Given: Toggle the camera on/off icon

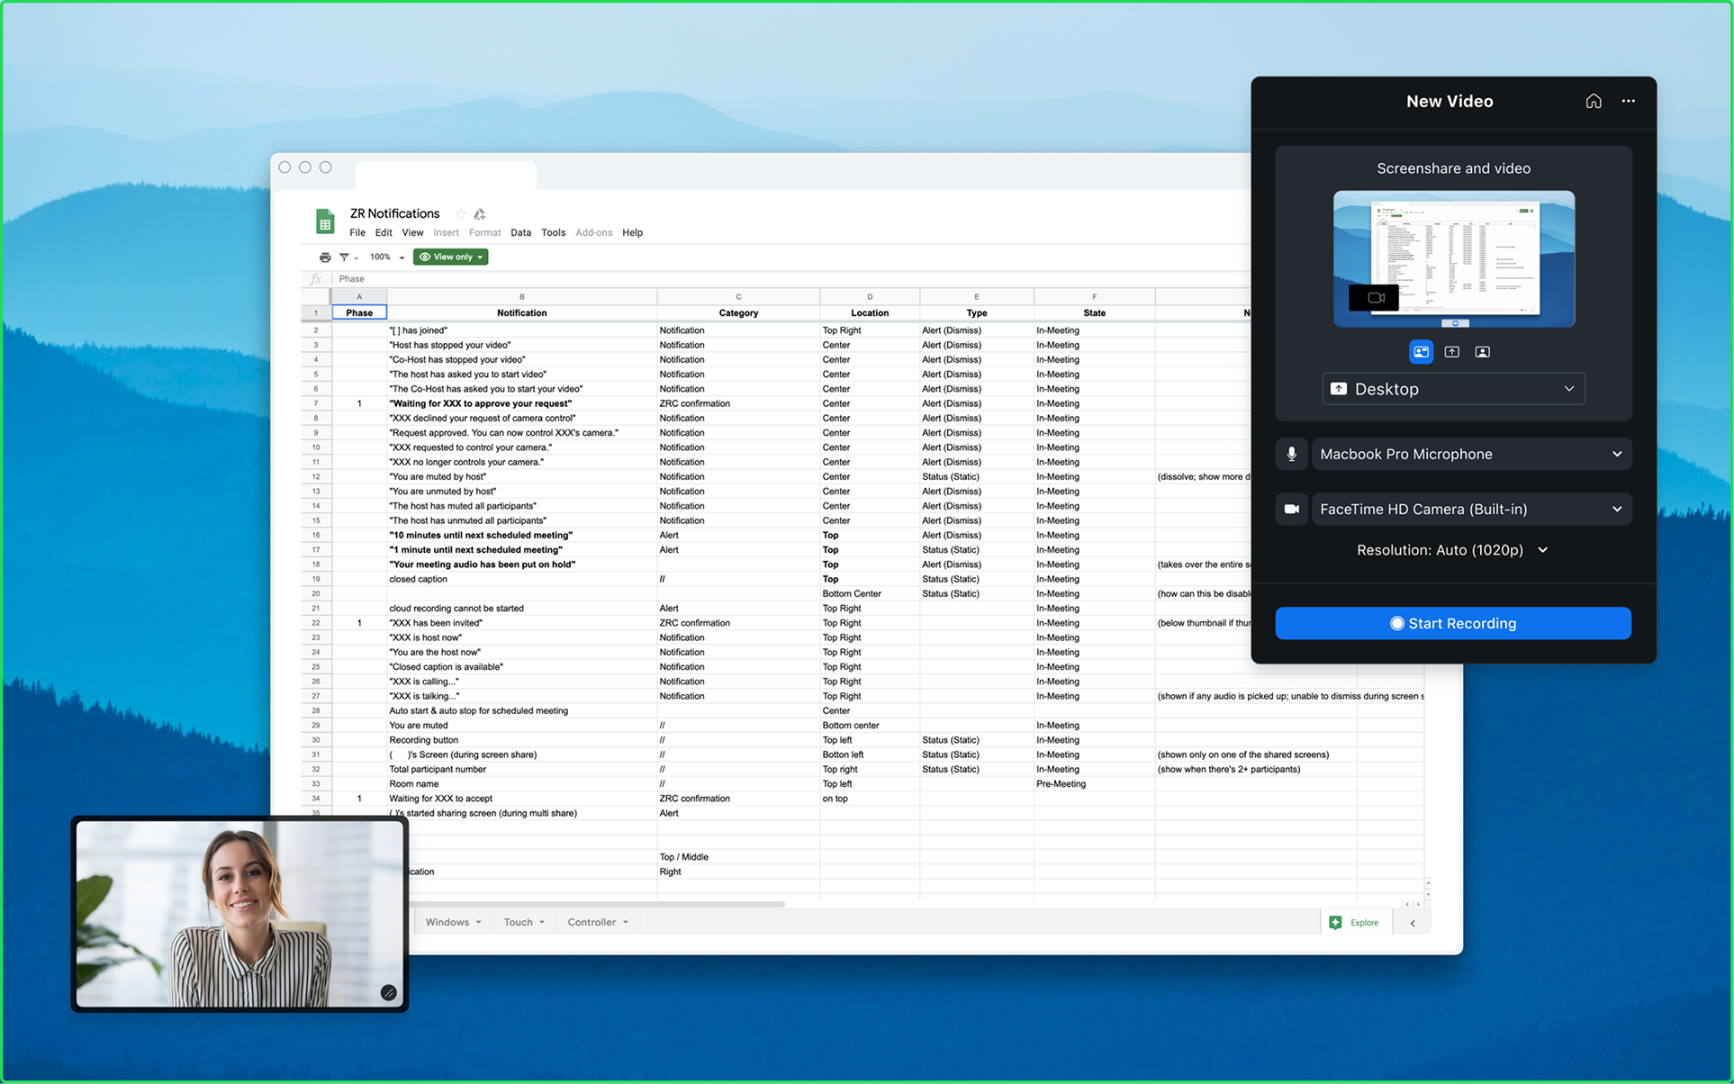Looking at the screenshot, I should point(1291,510).
